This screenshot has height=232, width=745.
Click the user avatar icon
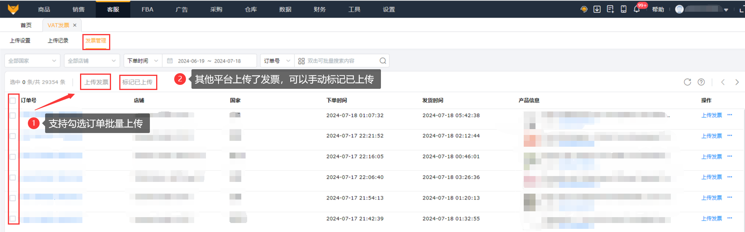tap(679, 9)
